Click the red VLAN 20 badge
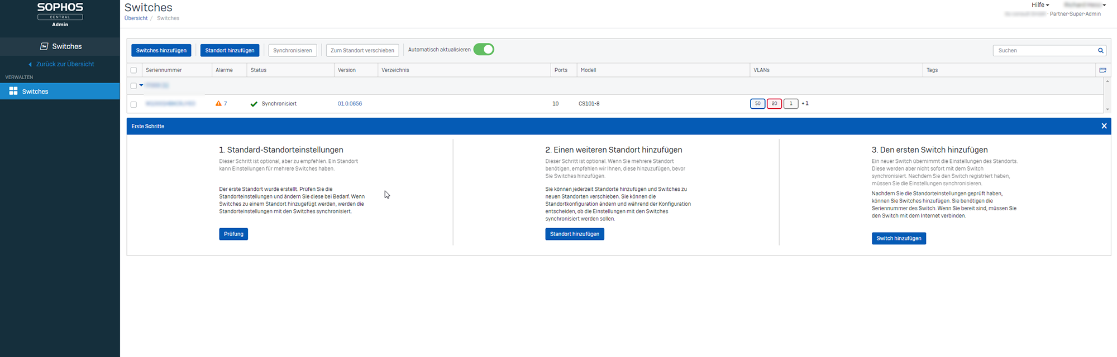 click(x=774, y=104)
